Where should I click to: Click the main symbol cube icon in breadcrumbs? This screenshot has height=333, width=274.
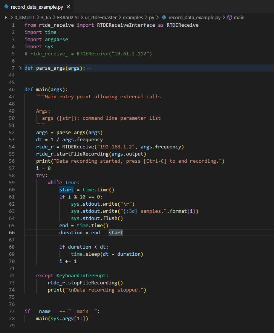(230, 17)
